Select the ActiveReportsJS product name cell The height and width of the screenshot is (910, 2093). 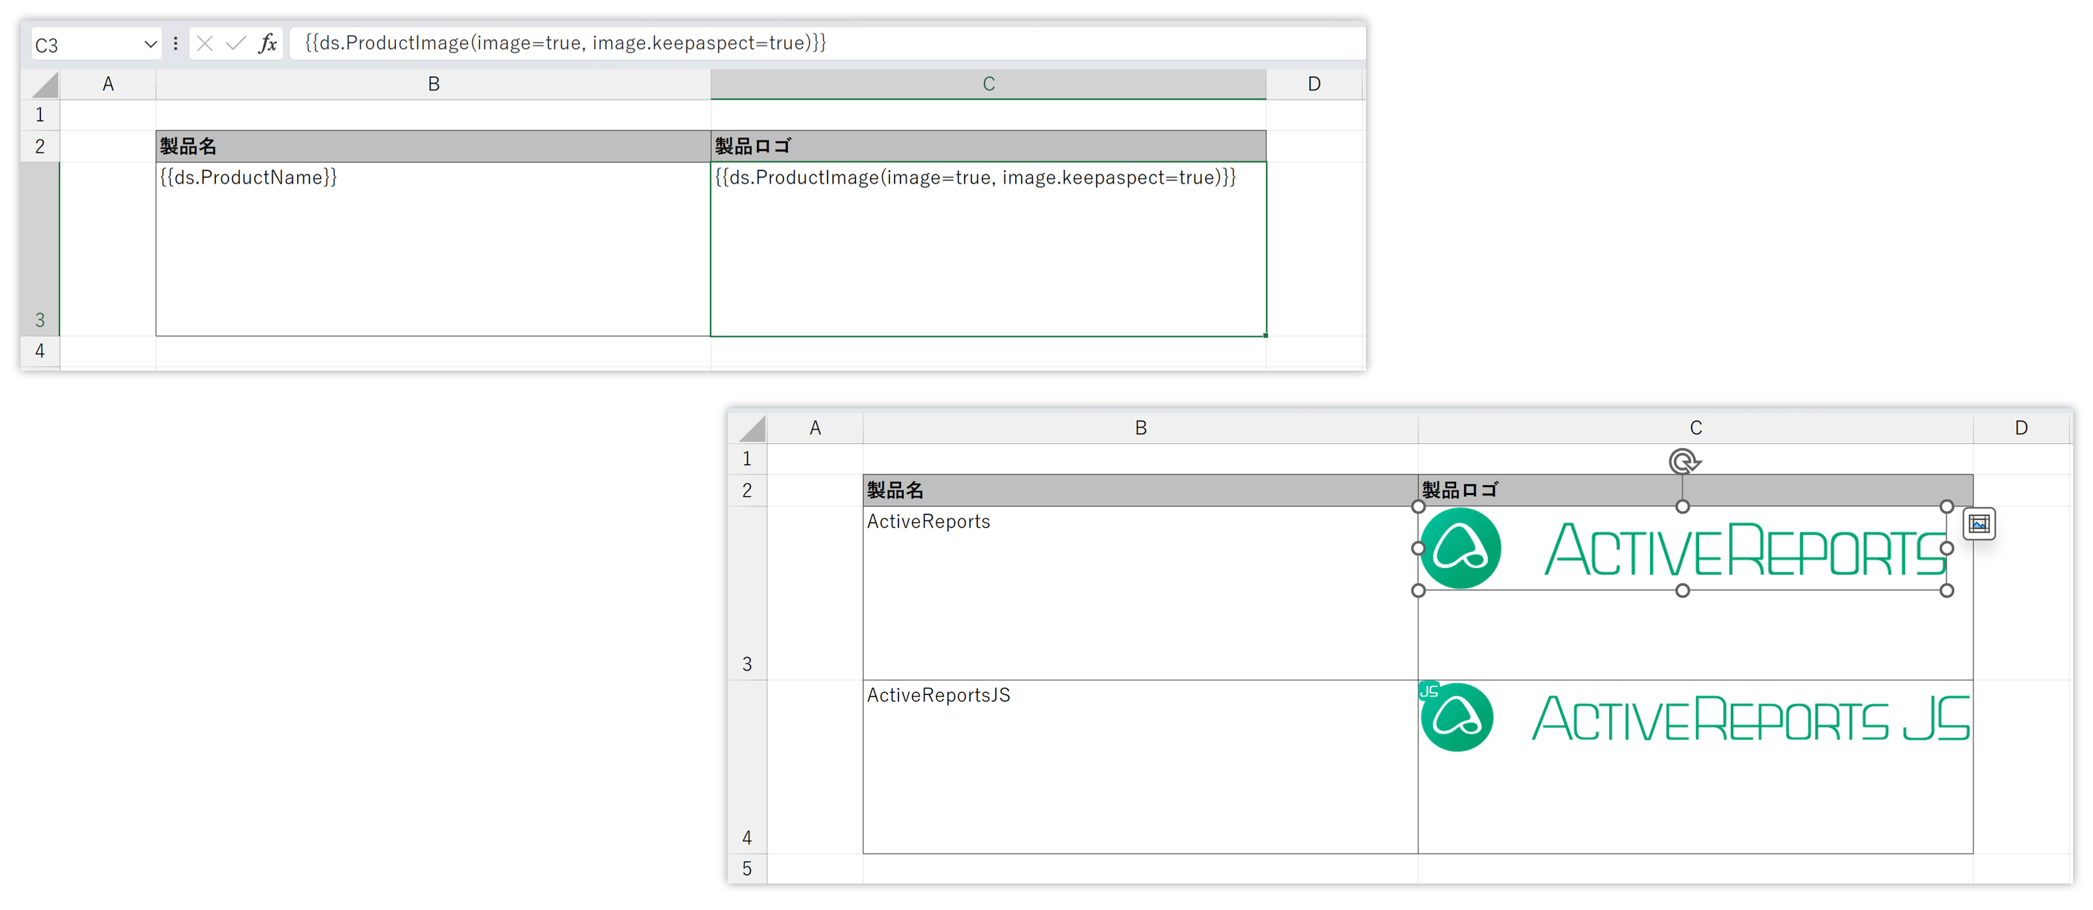point(1141,767)
